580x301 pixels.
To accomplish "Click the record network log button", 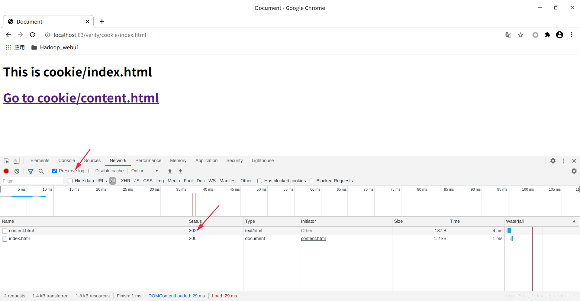I will 6,171.
